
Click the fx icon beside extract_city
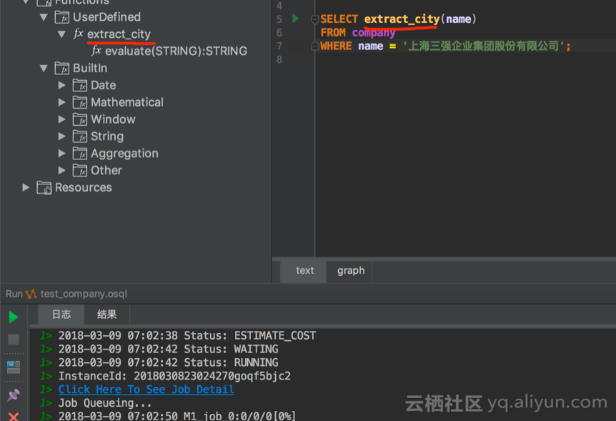[78, 34]
